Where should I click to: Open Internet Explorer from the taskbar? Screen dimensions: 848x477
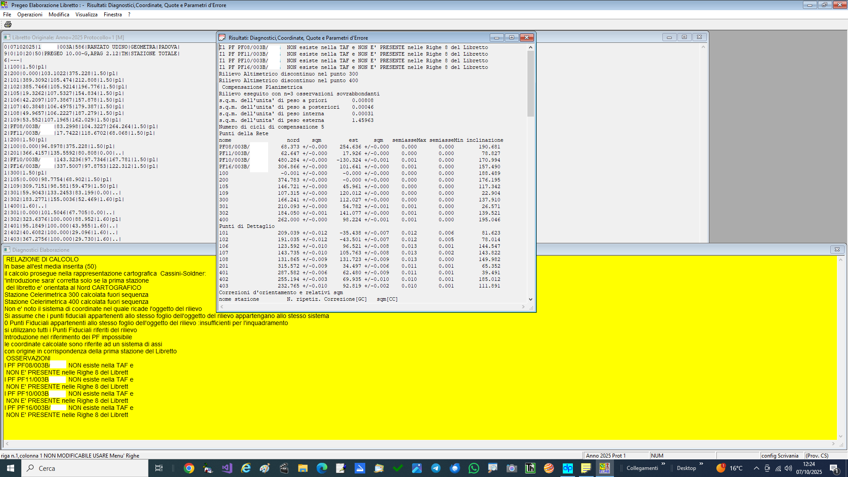[x=246, y=468]
